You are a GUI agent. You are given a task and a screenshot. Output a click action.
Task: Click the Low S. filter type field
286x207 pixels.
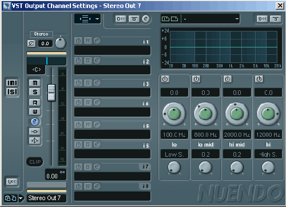pyautogui.click(x=174, y=154)
